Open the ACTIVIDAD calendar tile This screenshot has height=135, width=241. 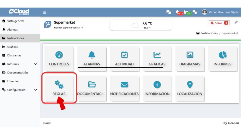click(x=124, y=58)
